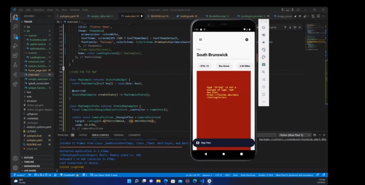Screen dimensions: 365x185
Task: Click Live Share Chat in status bar
Action: [104, 175]
